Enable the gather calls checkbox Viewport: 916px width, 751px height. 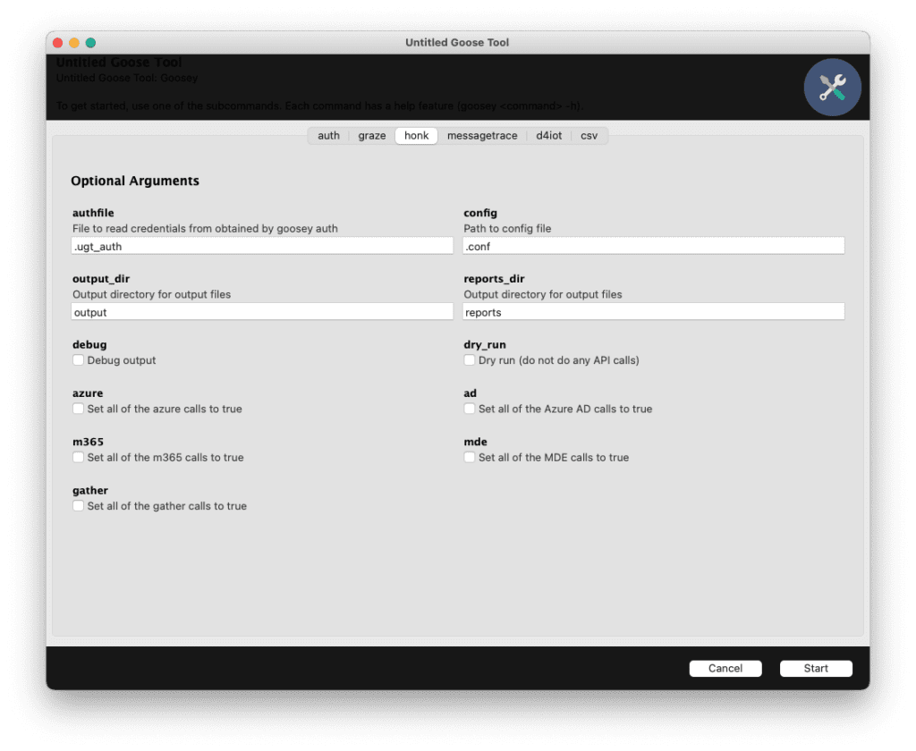tap(79, 505)
